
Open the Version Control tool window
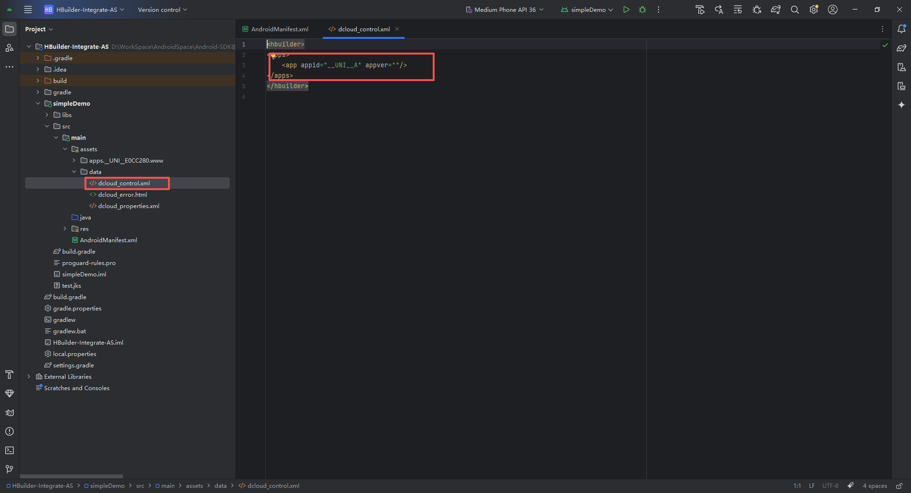pyautogui.click(x=9, y=469)
